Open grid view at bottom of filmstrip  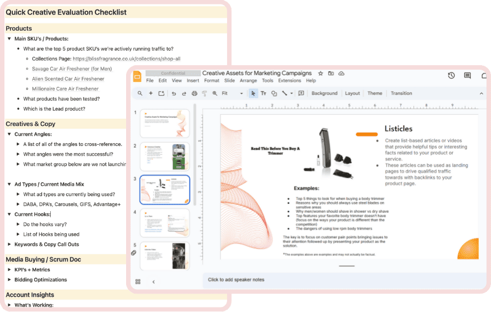[138, 282]
